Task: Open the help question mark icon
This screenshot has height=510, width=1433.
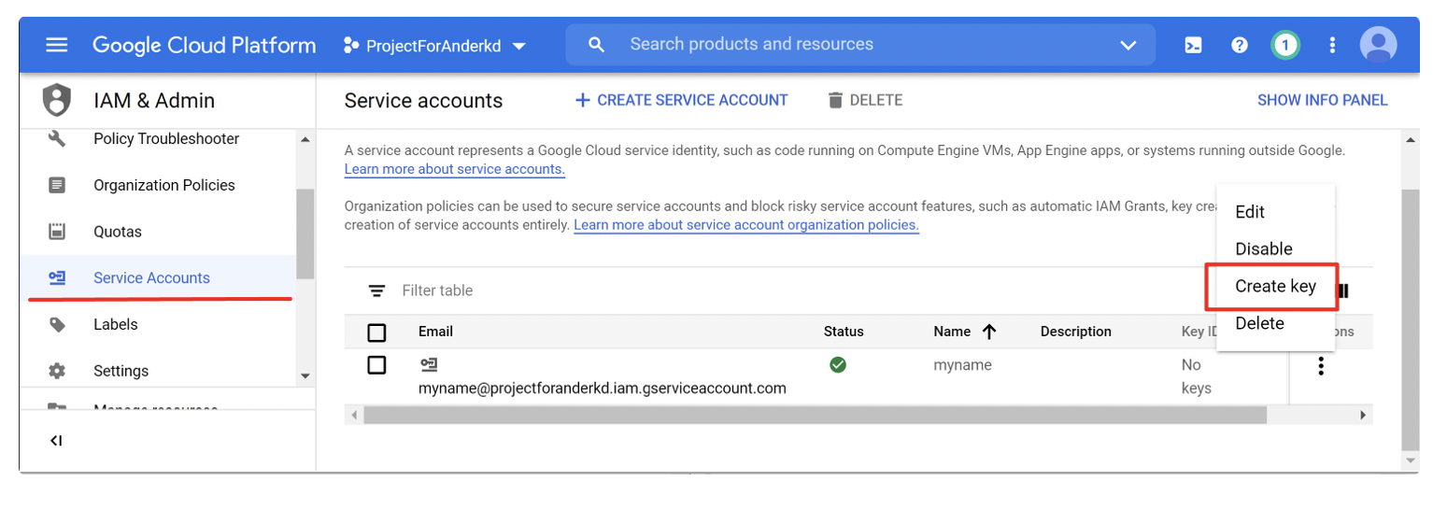Action: (x=1240, y=45)
